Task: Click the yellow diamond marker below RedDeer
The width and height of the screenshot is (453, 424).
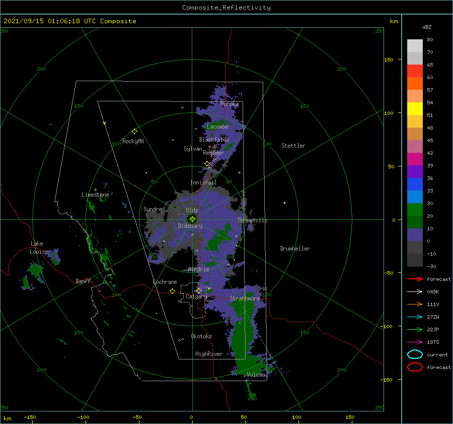Action: pyautogui.click(x=207, y=163)
